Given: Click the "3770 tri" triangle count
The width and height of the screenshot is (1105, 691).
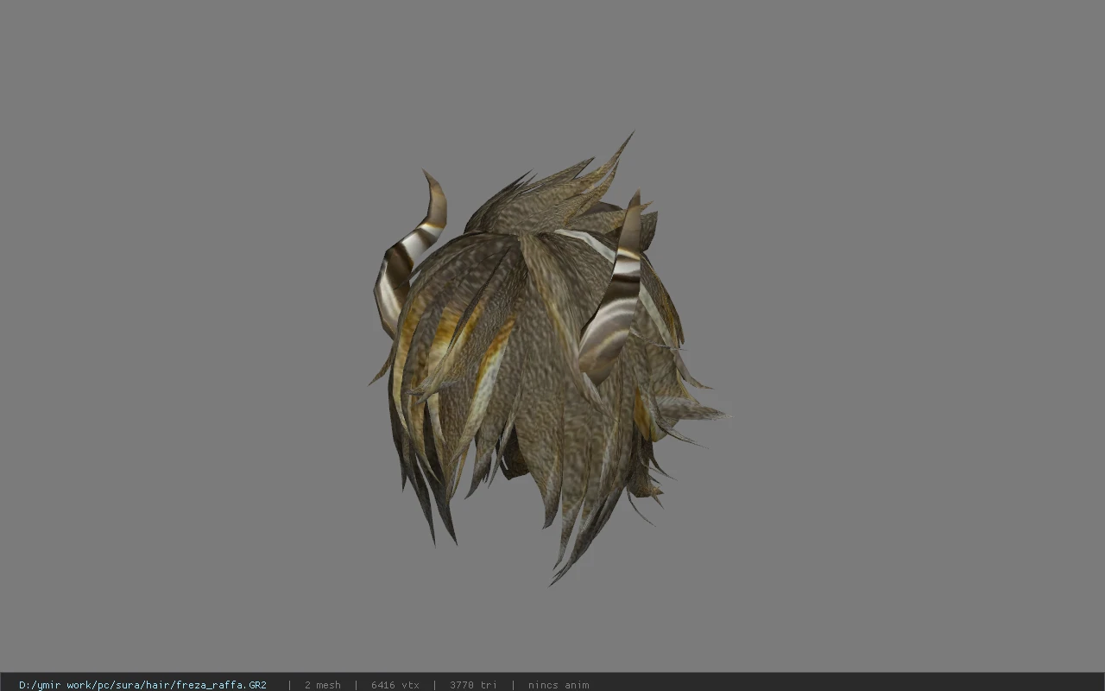Looking at the screenshot, I should (x=473, y=685).
